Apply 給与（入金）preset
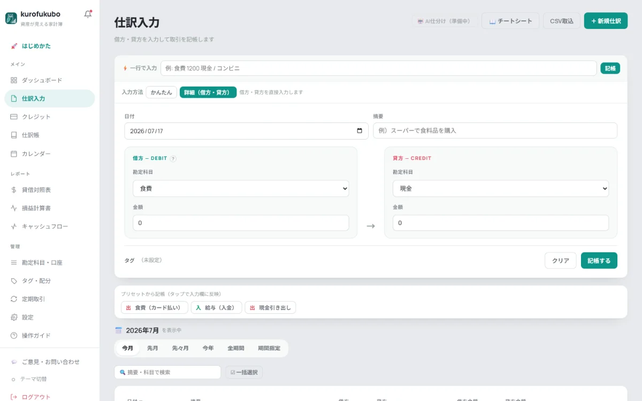The image size is (642, 401). pyautogui.click(x=217, y=307)
